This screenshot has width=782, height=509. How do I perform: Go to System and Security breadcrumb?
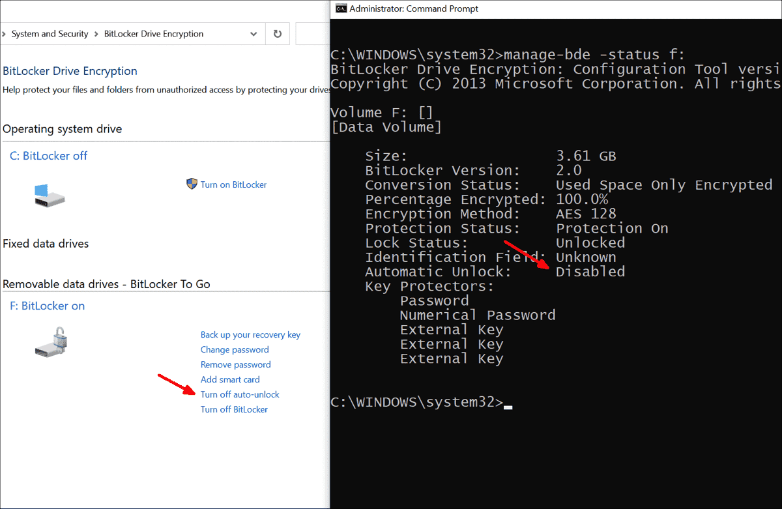pos(50,34)
